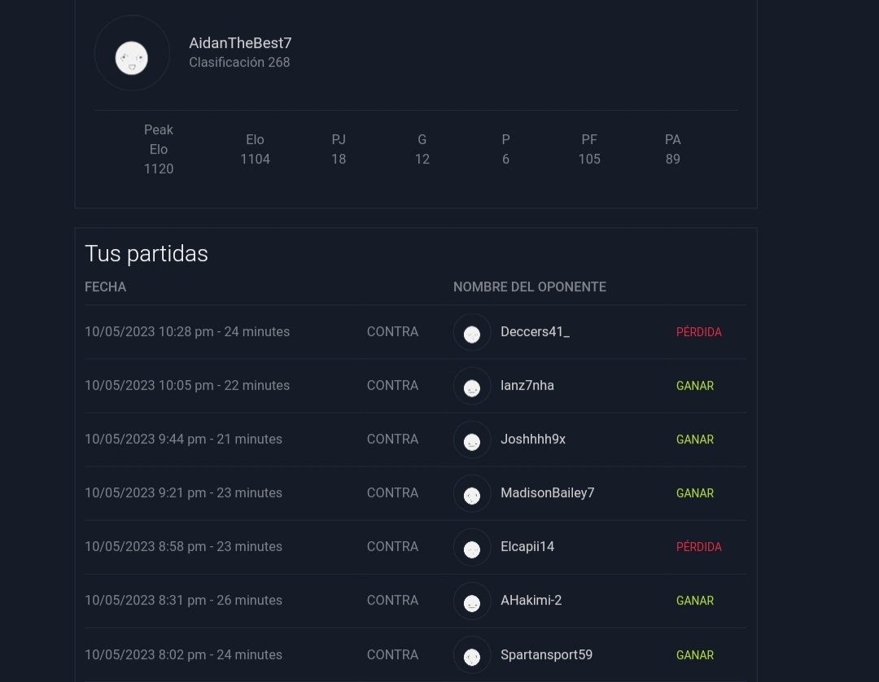Open Joshhhh9x opponent avatar
The width and height of the screenshot is (879, 682).
click(x=472, y=440)
